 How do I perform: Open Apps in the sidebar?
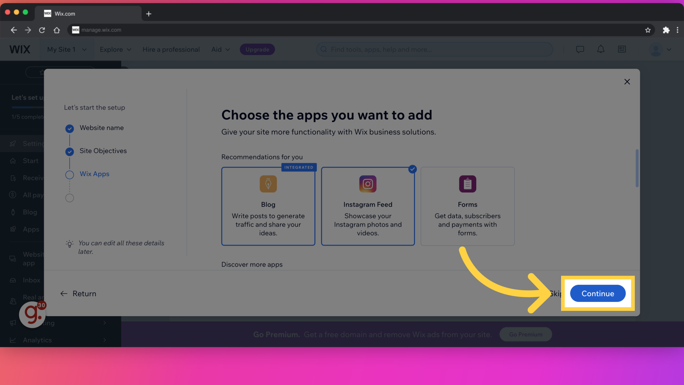point(31,229)
